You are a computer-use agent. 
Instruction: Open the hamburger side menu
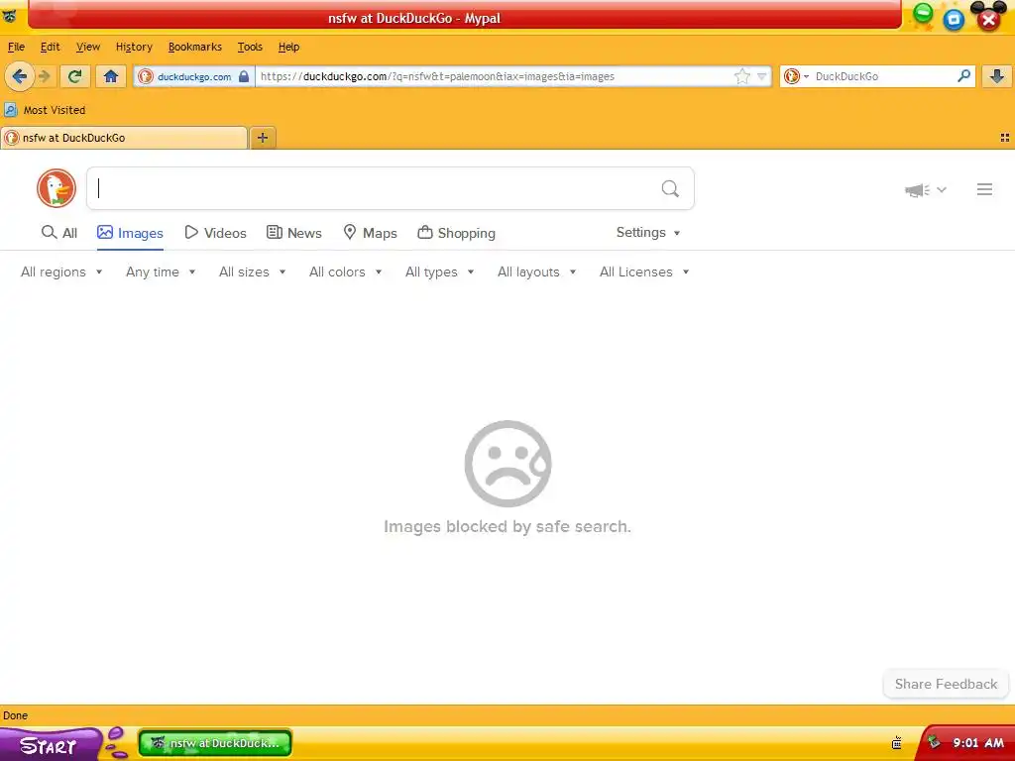pos(984,189)
